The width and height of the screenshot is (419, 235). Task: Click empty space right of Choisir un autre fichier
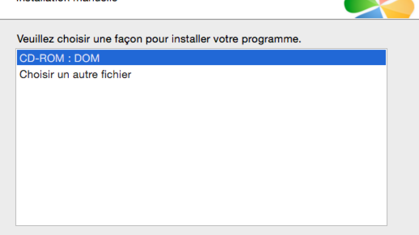click(x=256, y=74)
